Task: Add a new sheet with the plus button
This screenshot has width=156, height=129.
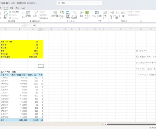Action: [x=7, y=124]
